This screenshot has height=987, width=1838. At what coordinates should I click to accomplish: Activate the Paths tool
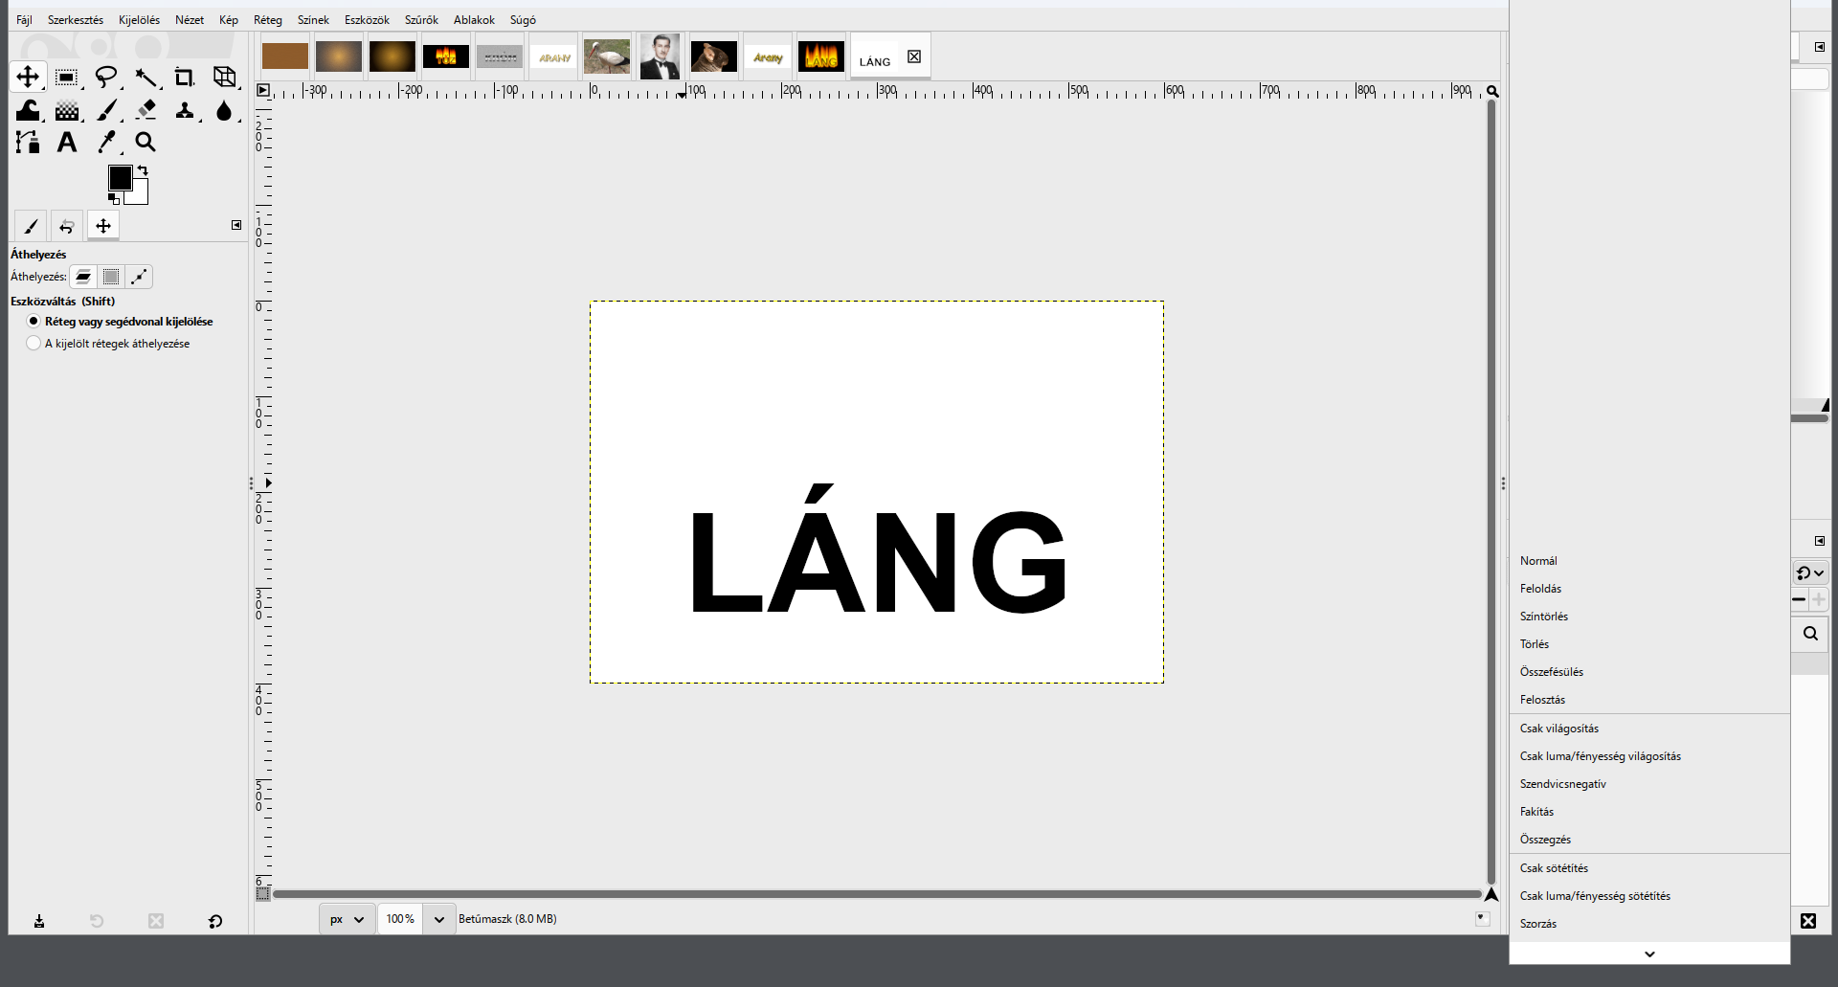(x=28, y=143)
